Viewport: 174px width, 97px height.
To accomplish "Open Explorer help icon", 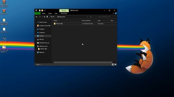I will coord(116,13).
